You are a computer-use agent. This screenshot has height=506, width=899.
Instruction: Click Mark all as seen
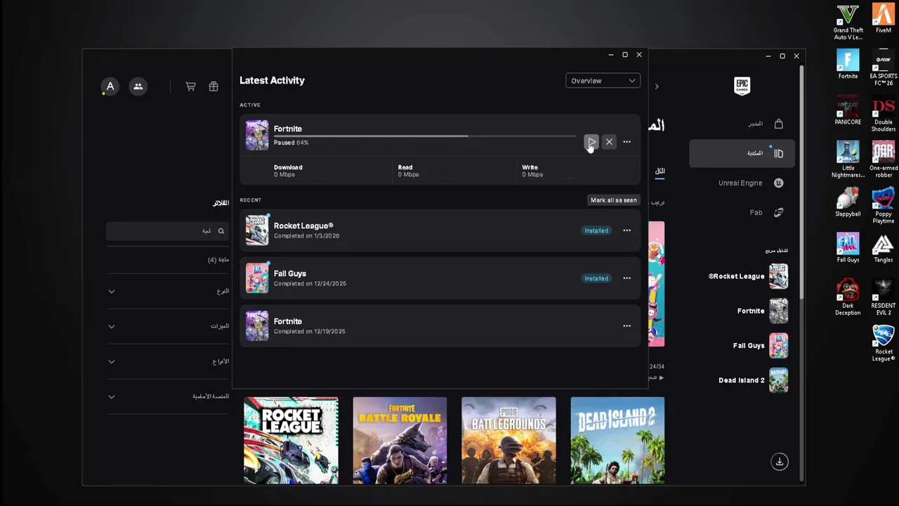tap(613, 200)
